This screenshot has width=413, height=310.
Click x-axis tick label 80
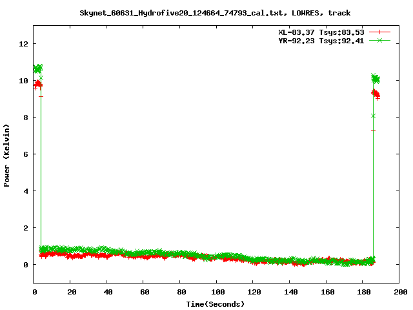point(181,292)
